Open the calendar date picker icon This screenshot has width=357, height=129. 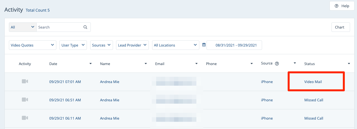204,45
